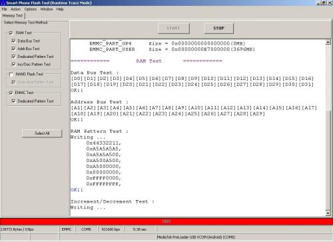
Task: Toggle the Data Bus Test checkbox
Action: click(x=13, y=41)
